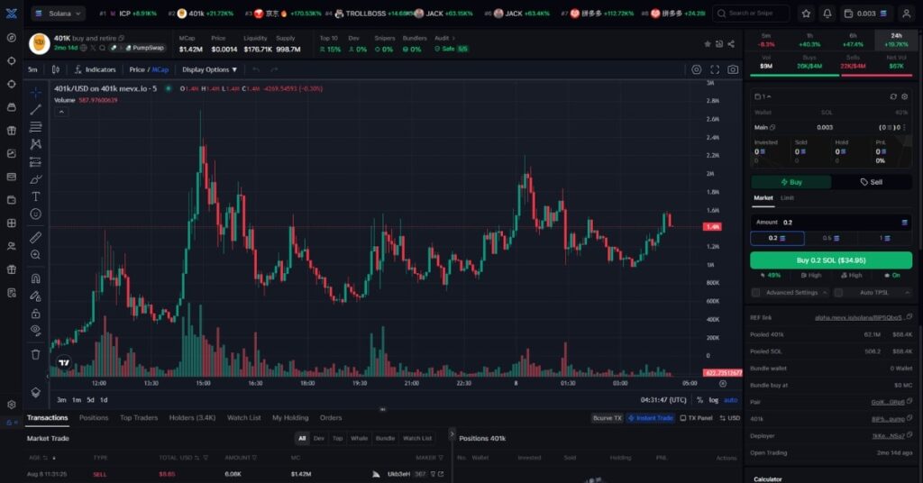
Task: Select the trend line drawing tool
Action: click(x=36, y=109)
